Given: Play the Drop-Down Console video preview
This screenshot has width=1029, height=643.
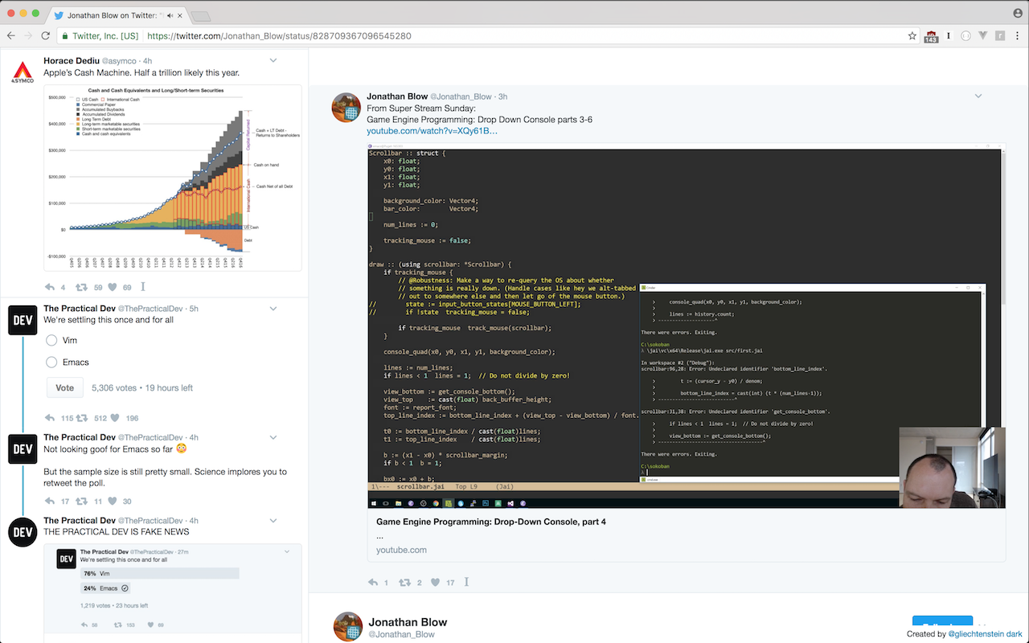Looking at the screenshot, I should (x=687, y=326).
